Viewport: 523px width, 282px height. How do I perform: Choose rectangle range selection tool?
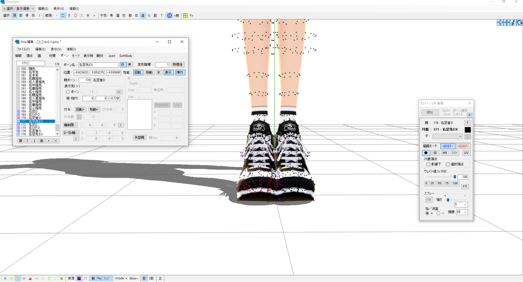(63, 15)
